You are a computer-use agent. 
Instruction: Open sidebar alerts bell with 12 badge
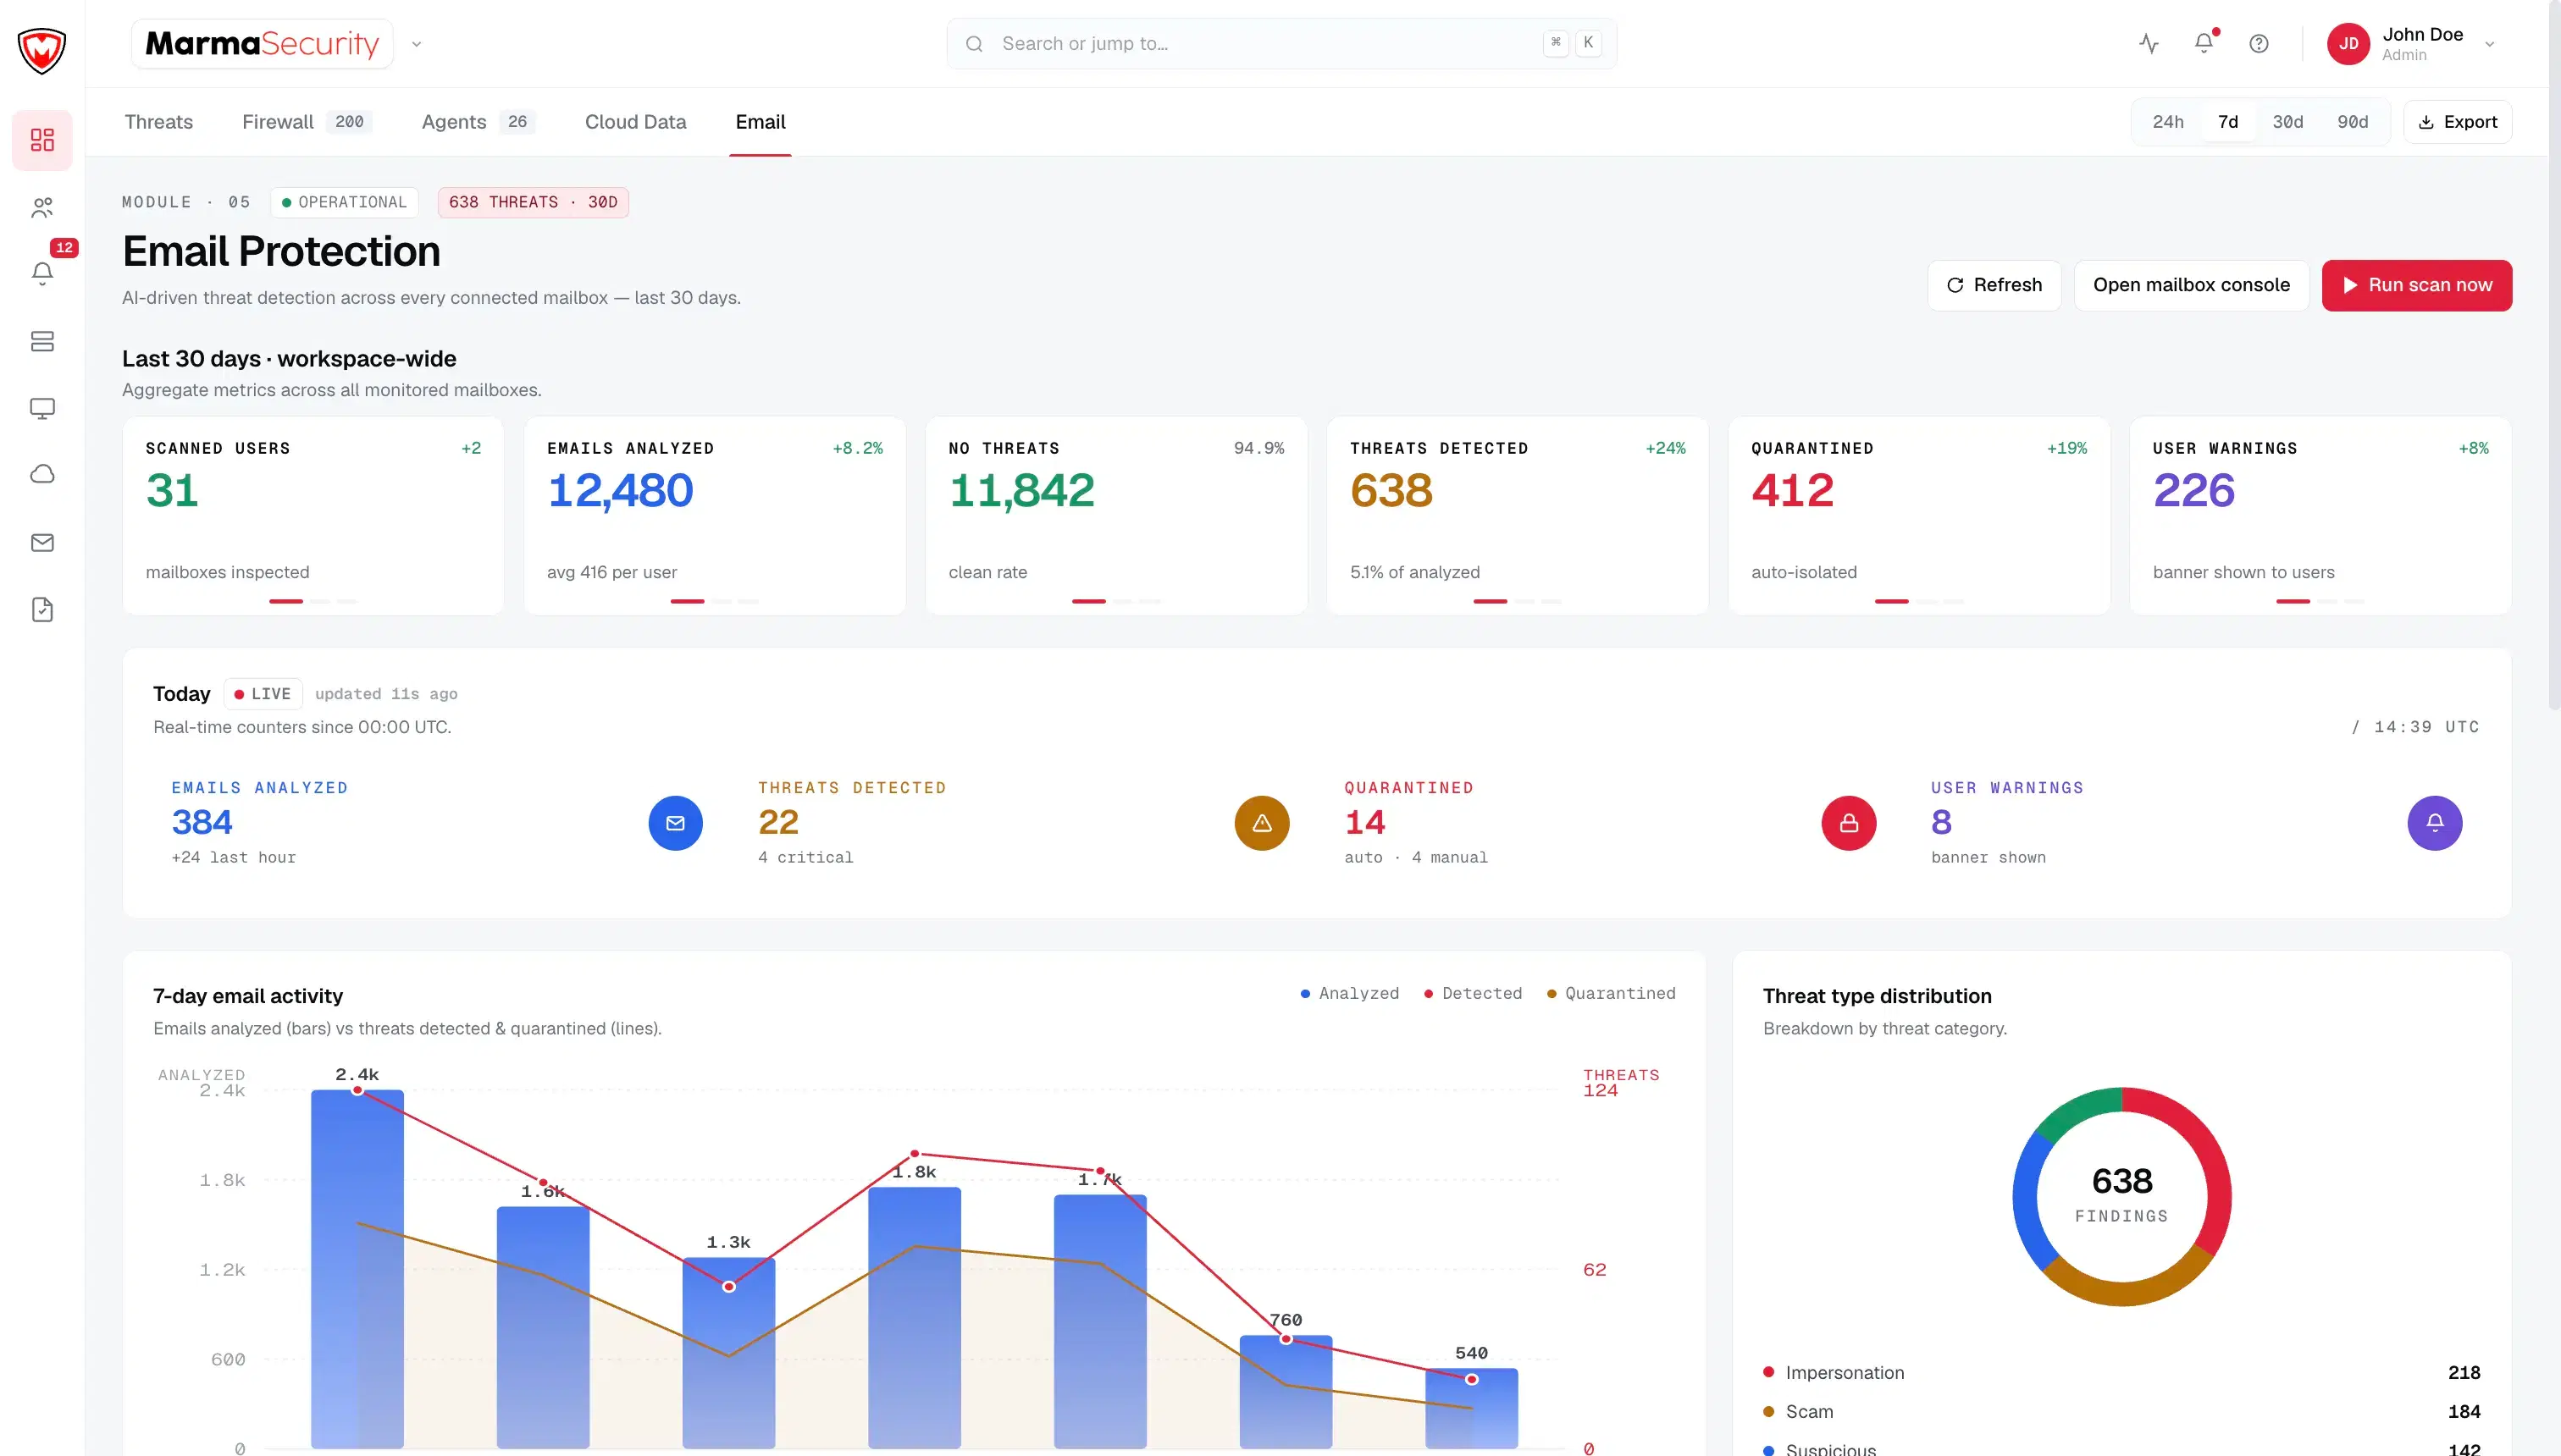coord(42,273)
